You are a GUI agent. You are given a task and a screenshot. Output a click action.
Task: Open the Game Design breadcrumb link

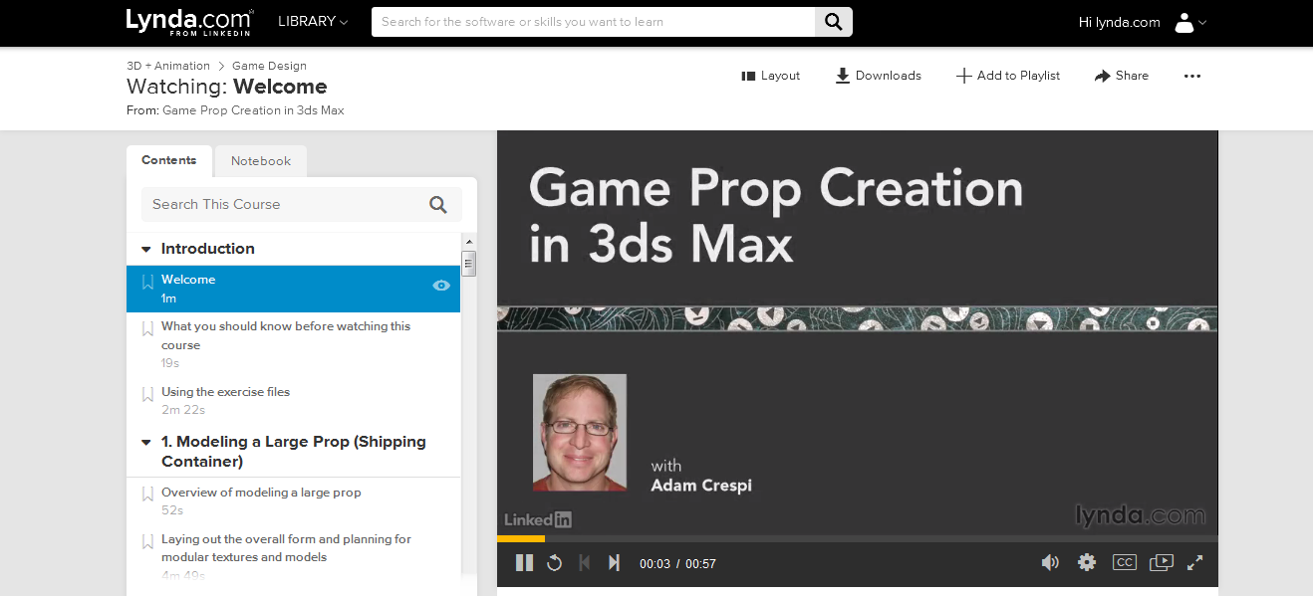click(269, 66)
